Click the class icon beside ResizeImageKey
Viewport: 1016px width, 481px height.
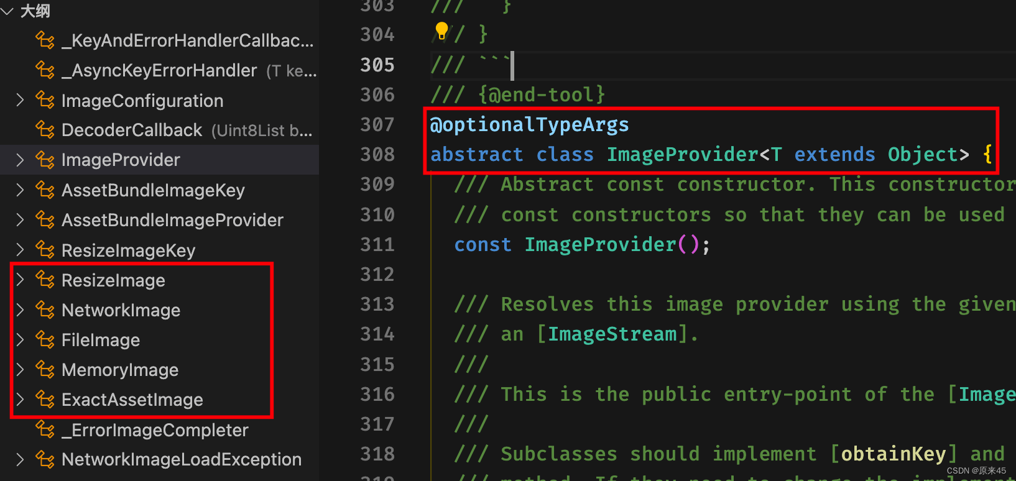point(45,250)
